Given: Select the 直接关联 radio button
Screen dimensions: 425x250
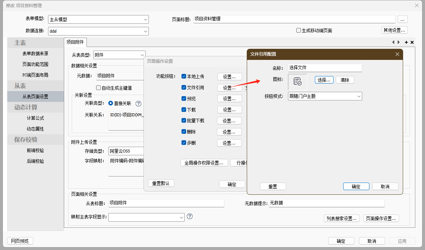Looking at the screenshot, I should tap(111, 103).
